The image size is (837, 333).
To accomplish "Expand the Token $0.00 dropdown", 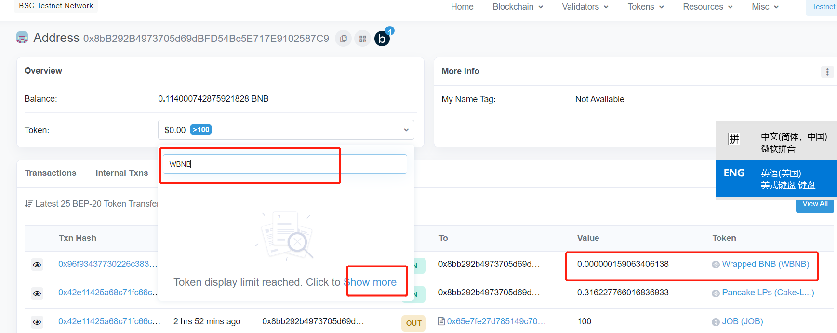I will [286, 130].
